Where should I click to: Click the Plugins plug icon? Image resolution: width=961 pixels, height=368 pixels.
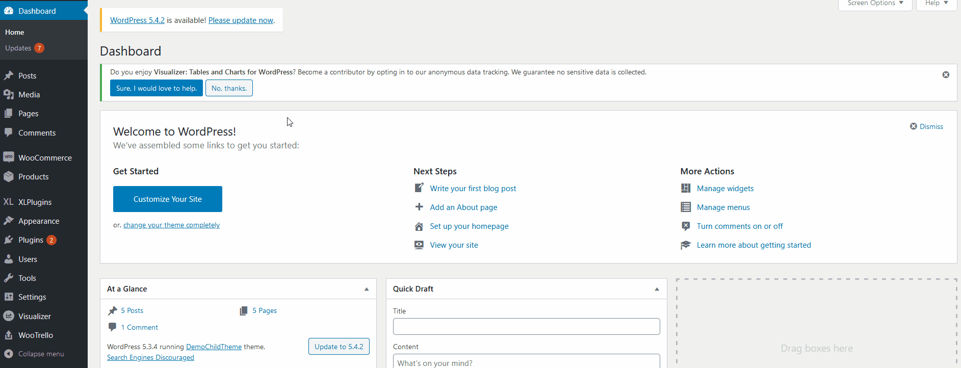point(9,240)
